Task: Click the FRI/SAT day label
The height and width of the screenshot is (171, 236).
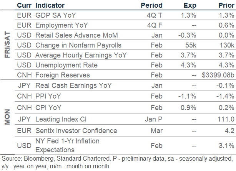Action: 7,45
